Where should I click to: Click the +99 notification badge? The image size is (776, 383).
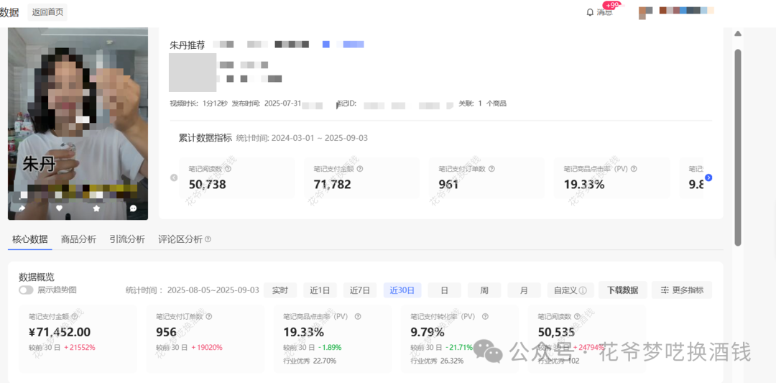[x=612, y=6]
